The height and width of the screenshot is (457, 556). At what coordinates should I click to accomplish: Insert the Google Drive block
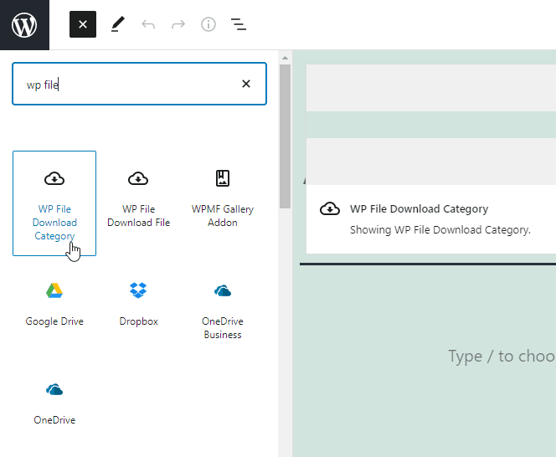tap(54, 303)
